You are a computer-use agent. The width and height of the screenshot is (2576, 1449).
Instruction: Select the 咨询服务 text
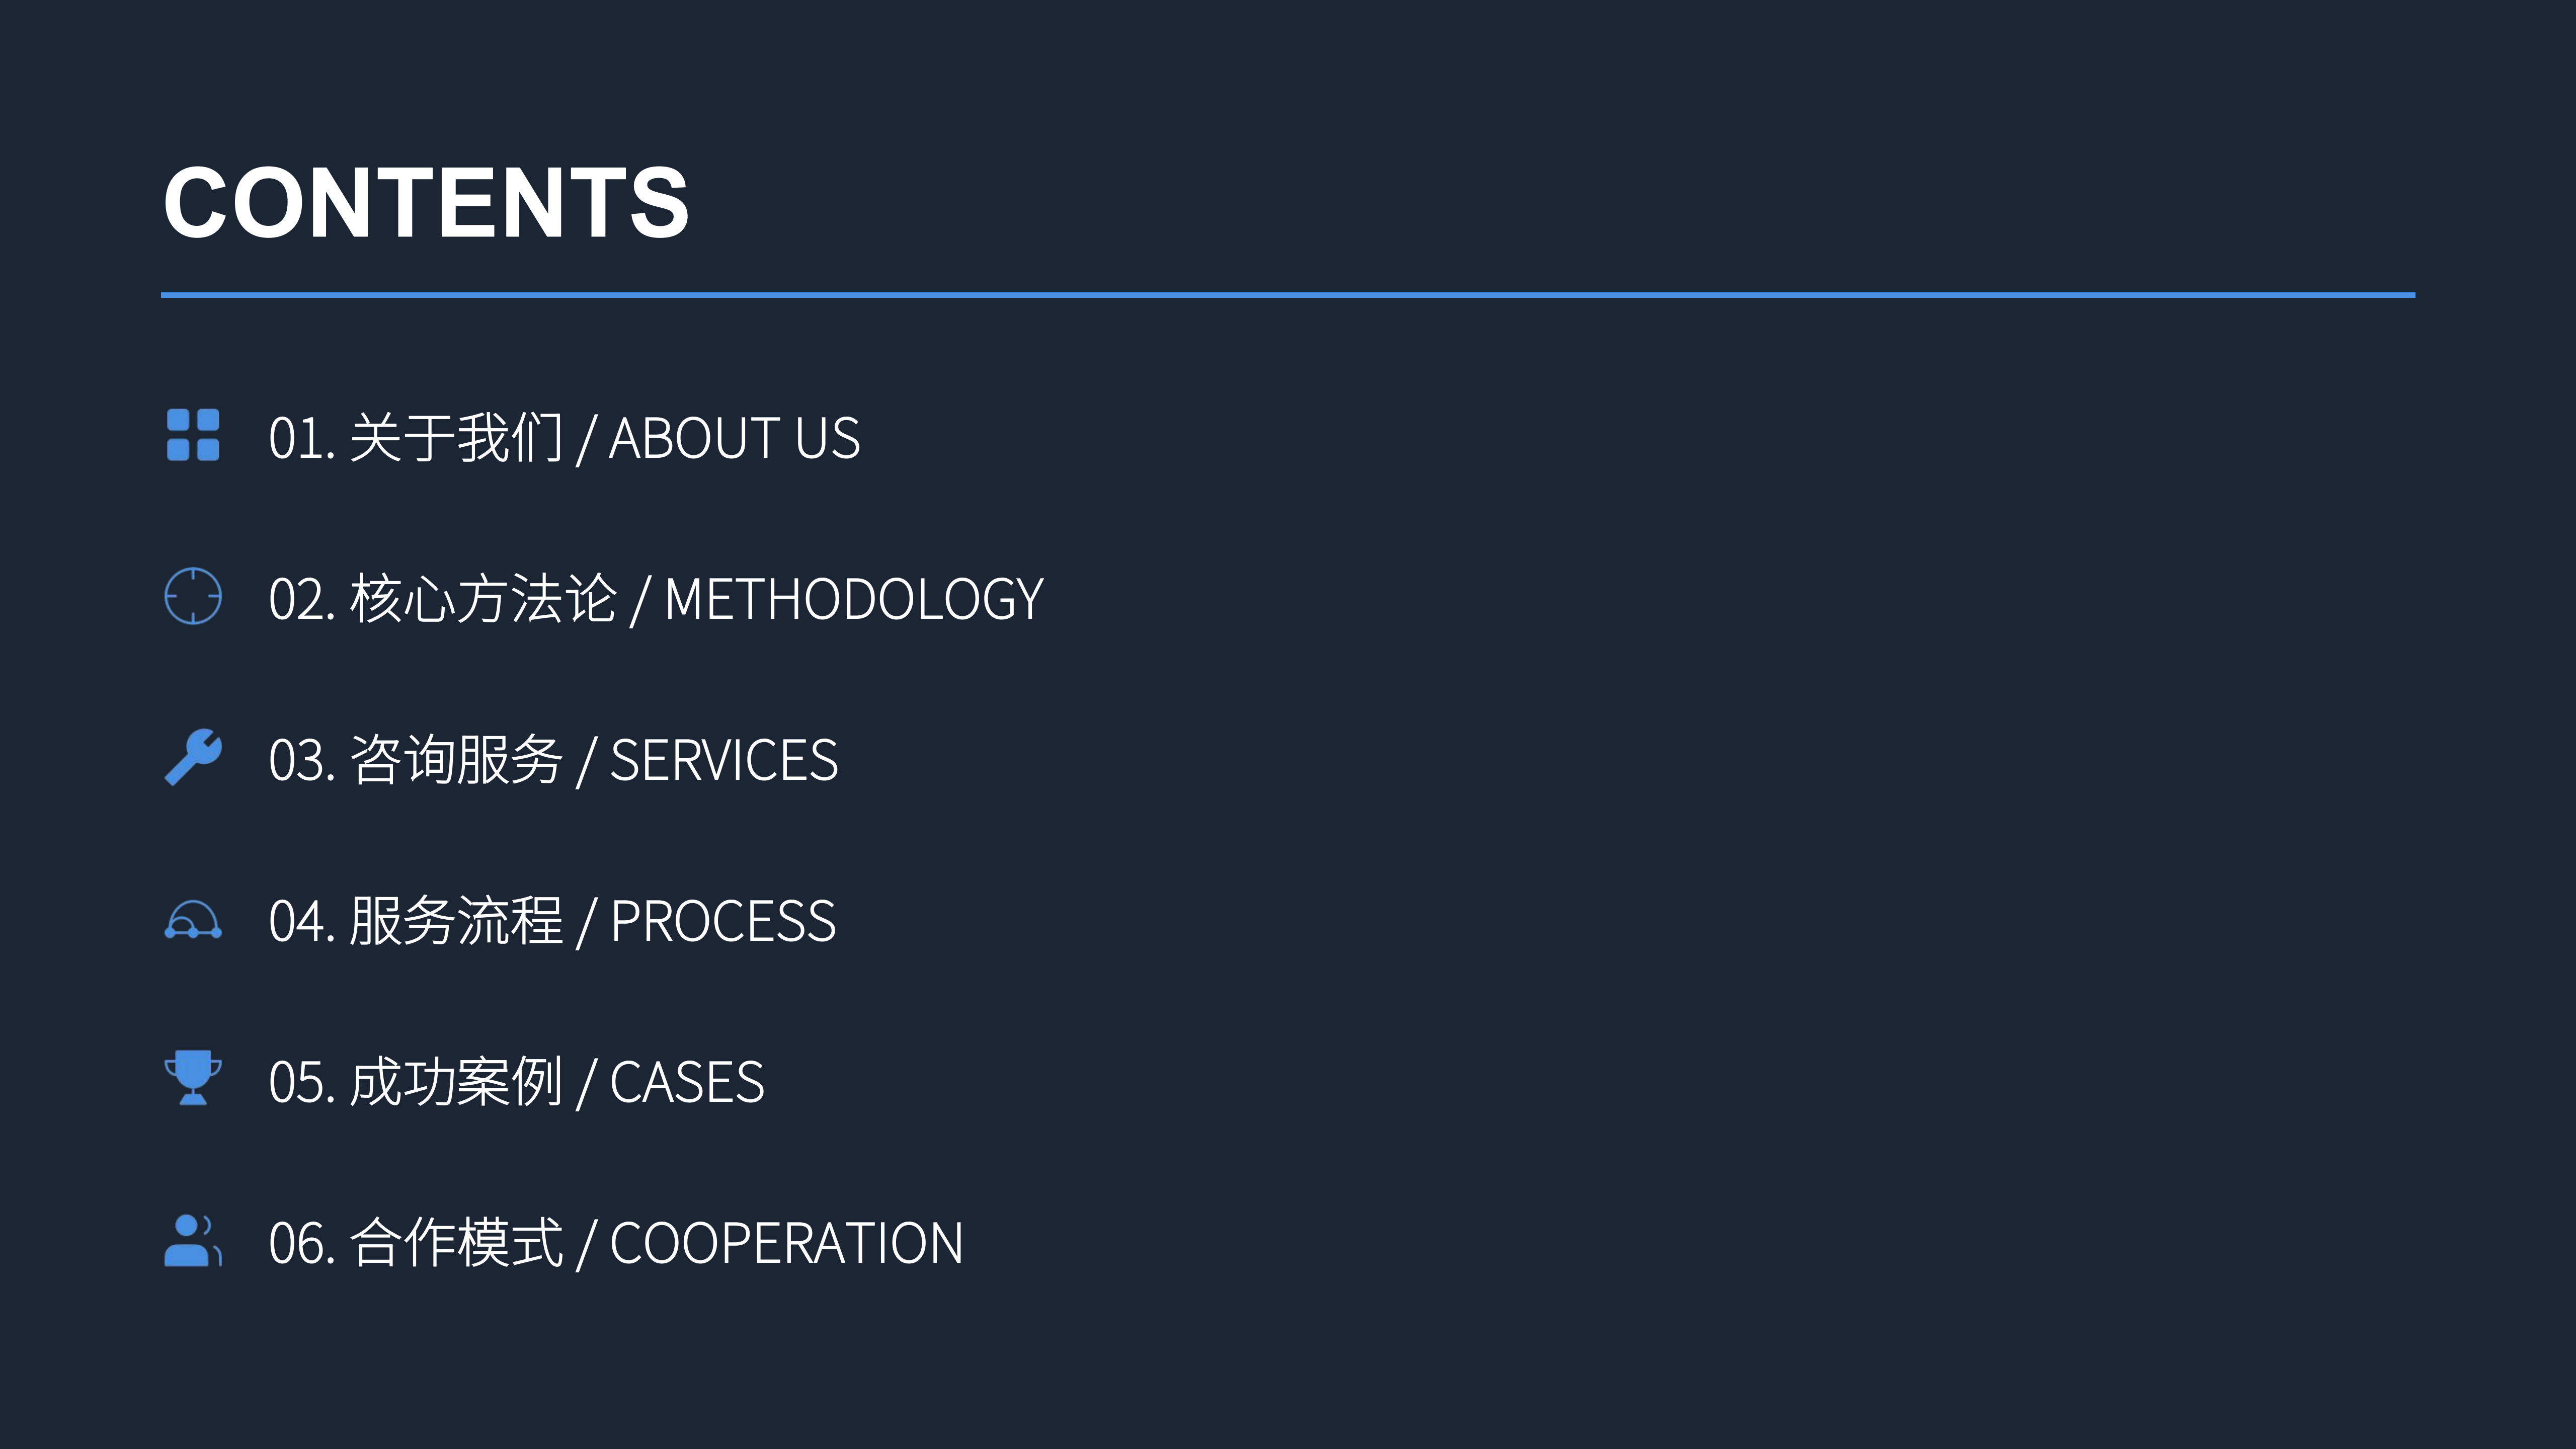pos(456,760)
